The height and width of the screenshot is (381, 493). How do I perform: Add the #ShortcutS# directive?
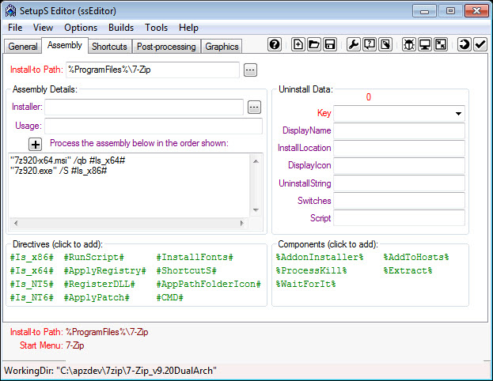[187, 271]
